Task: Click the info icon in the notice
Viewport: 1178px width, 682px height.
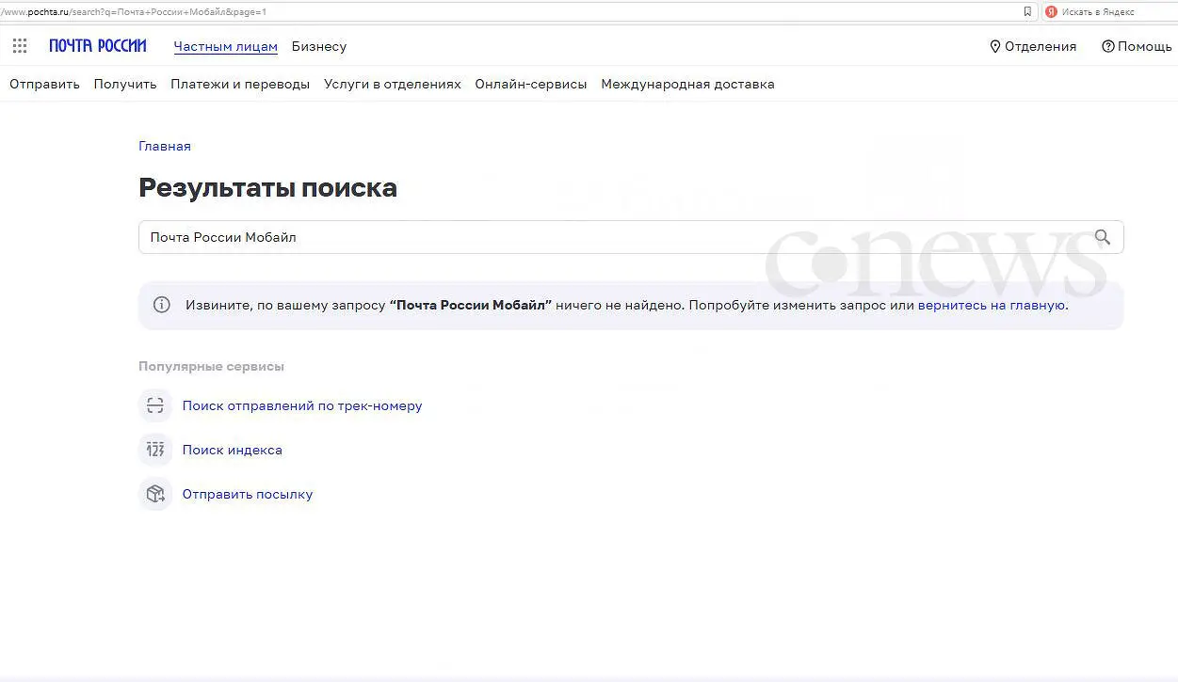Action: click(x=162, y=305)
